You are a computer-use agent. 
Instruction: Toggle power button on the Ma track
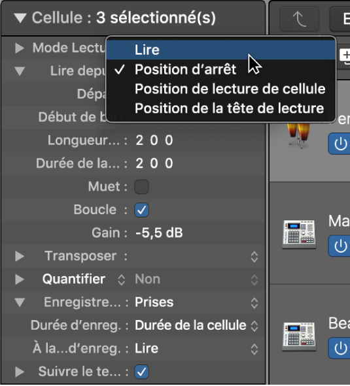[x=340, y=246]
